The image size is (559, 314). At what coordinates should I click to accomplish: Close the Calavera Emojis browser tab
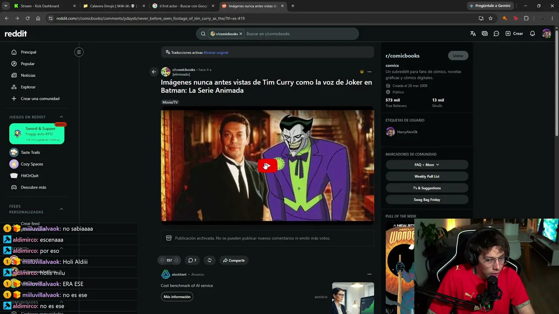coord(144,6)
